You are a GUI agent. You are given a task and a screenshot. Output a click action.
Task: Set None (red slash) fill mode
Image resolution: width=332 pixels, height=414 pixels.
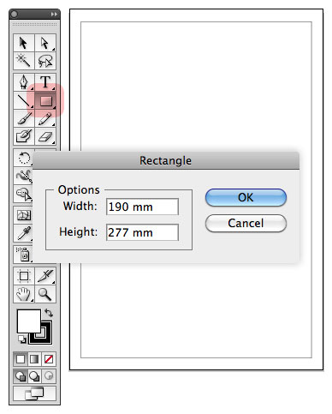click(x=49, y=359)
